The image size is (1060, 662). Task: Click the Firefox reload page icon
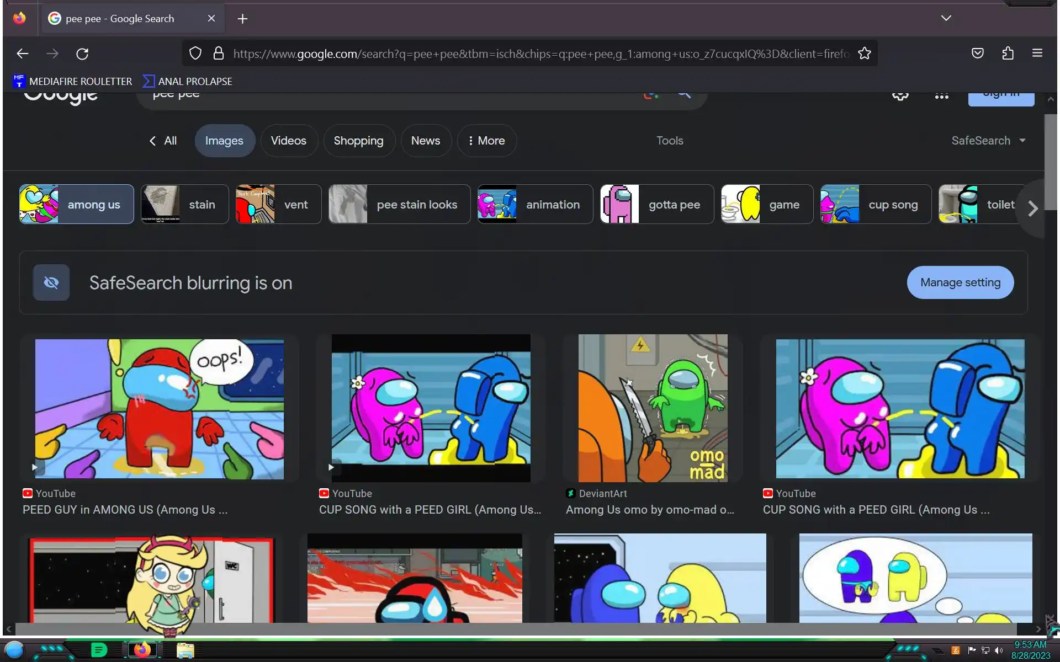[x=82, y=54]
